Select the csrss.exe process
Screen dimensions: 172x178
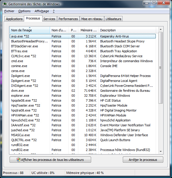83,71
